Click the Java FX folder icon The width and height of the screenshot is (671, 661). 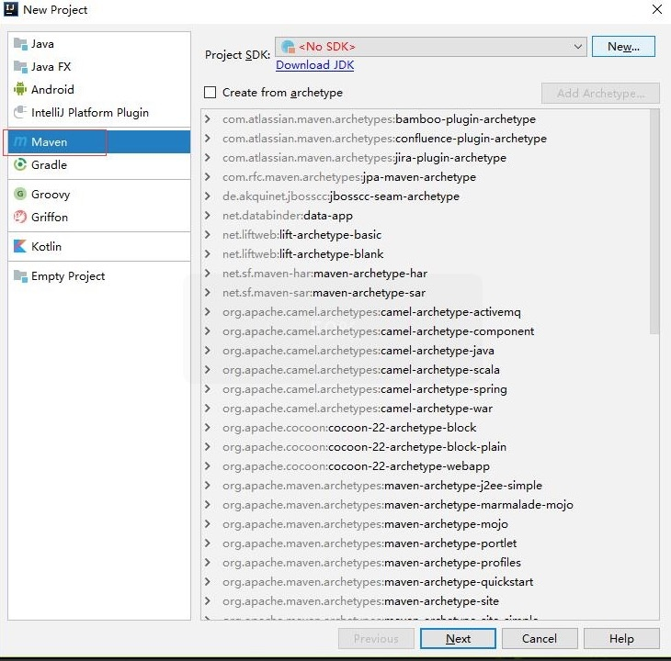point(20,67)
